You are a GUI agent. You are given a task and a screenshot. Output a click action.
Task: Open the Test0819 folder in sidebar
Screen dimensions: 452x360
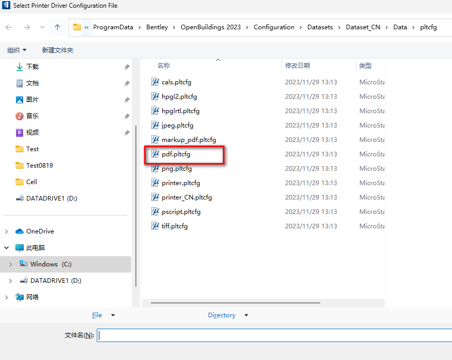point(40,165)
